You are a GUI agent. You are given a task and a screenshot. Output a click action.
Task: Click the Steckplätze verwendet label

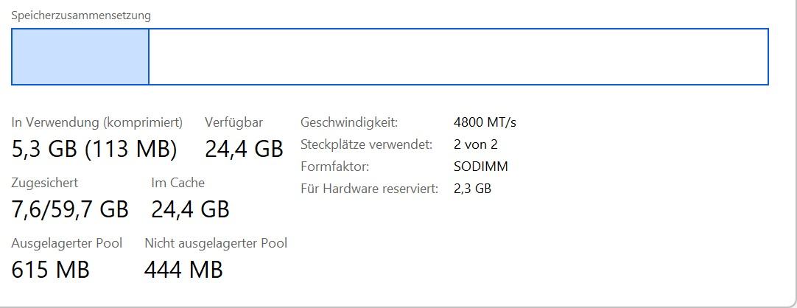pos(366,144)
